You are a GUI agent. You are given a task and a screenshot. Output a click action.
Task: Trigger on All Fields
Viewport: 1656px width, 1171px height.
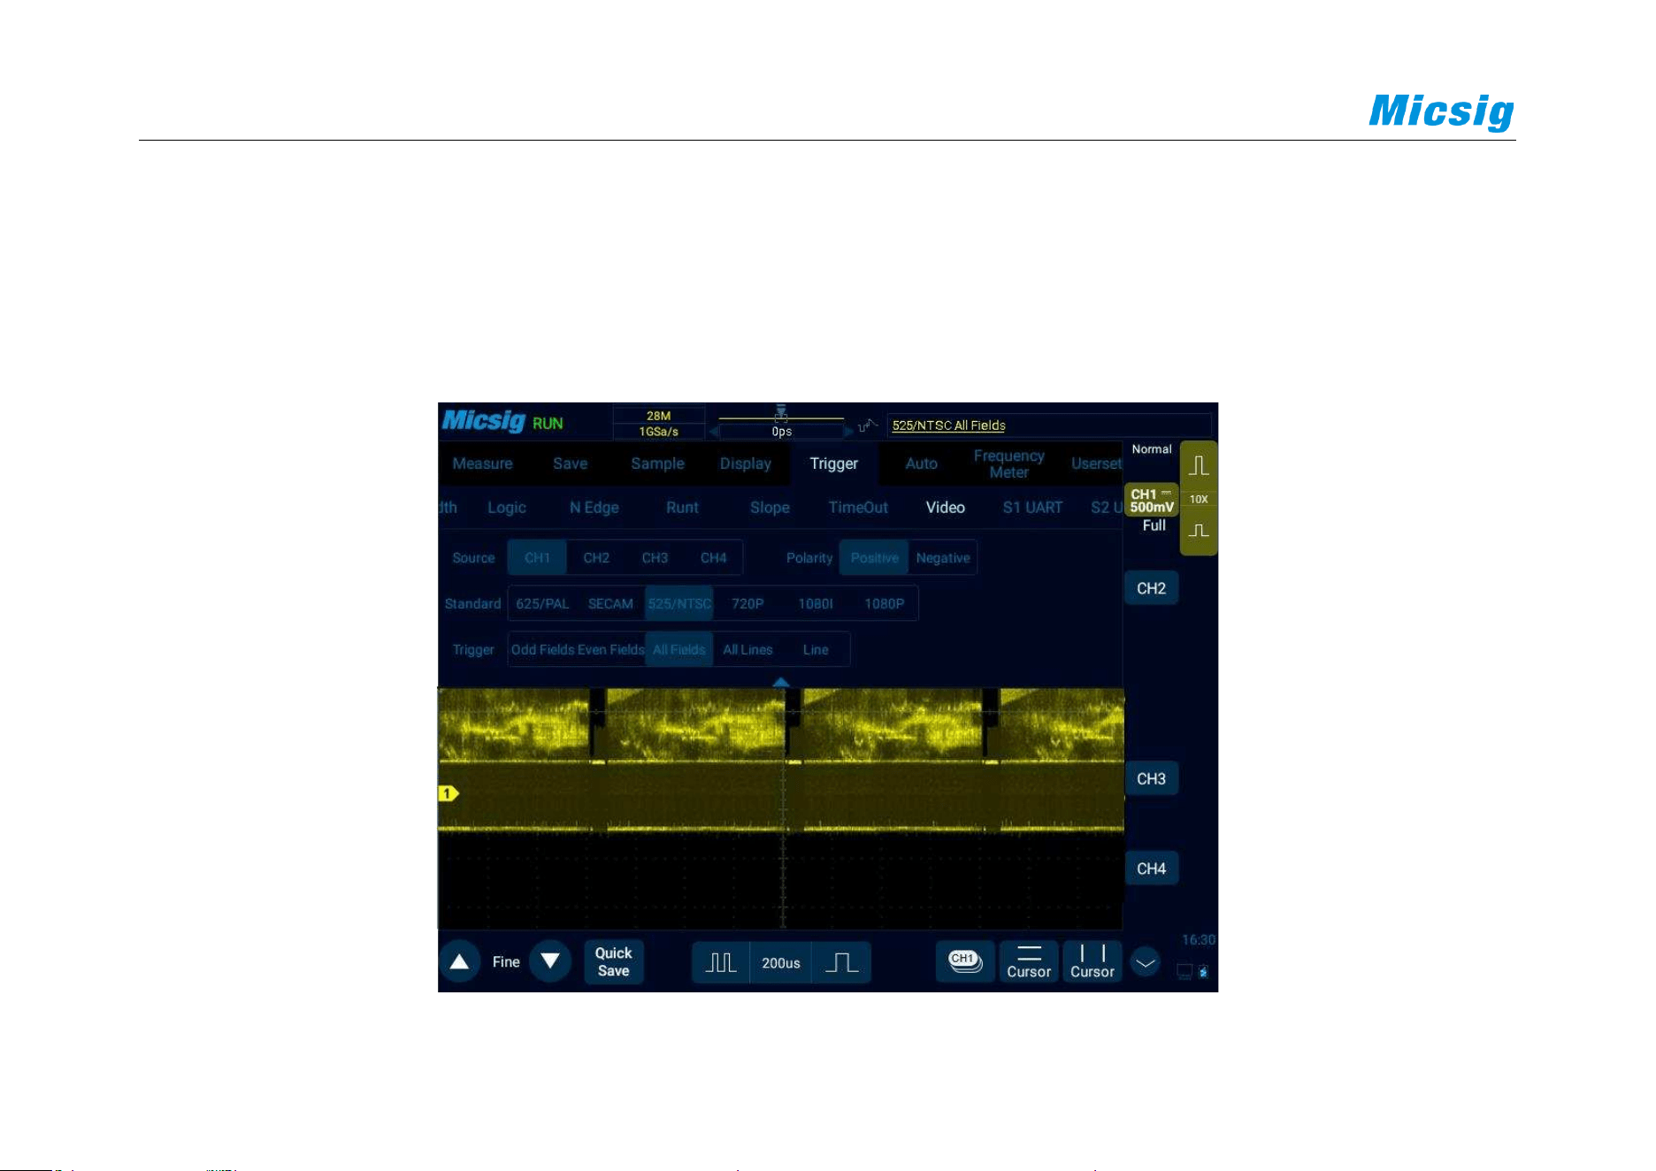679,650
